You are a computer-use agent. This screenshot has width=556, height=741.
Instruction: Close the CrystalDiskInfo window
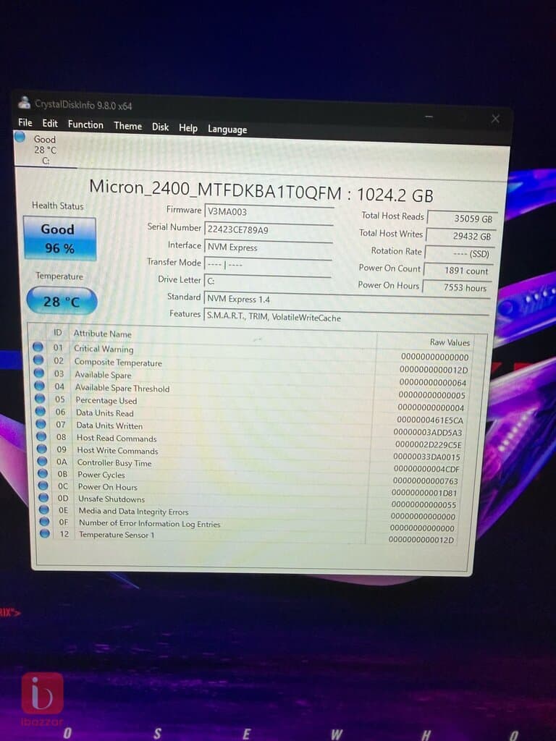[495, 119]
